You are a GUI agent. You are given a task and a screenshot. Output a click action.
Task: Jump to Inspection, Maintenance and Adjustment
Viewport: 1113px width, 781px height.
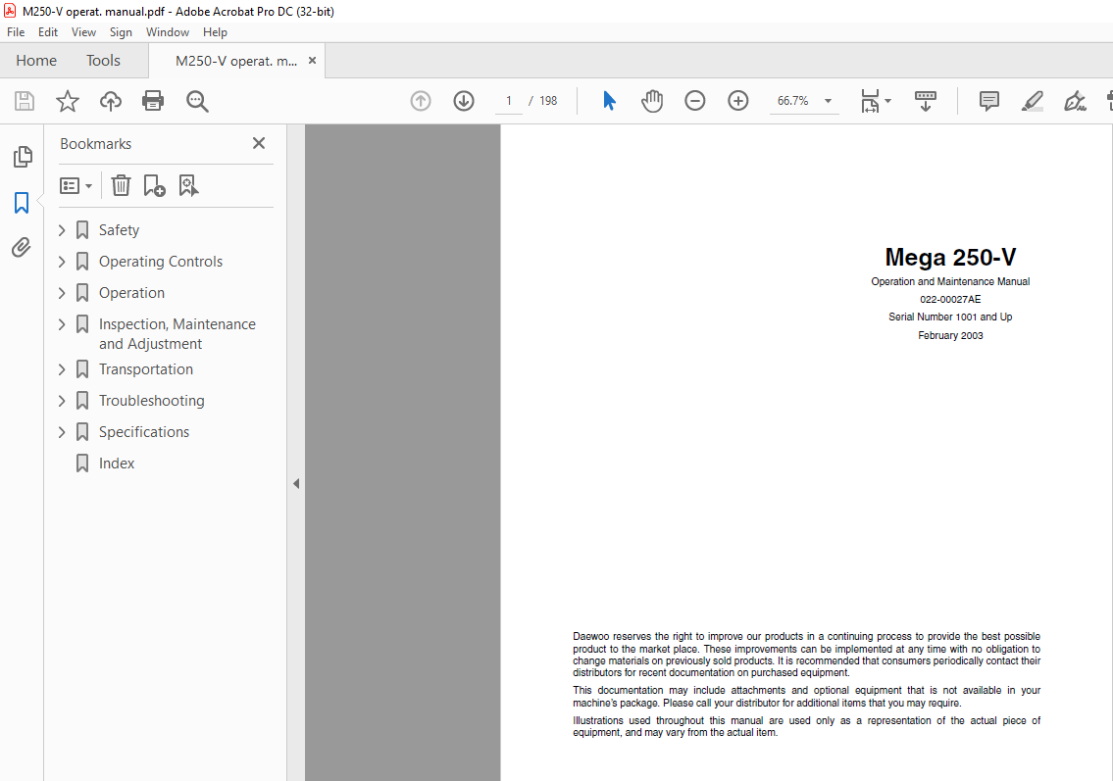click(x=177, y=333)
